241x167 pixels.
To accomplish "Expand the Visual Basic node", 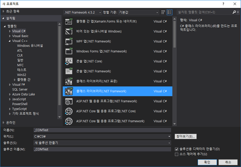I will [x=10, y=36].
